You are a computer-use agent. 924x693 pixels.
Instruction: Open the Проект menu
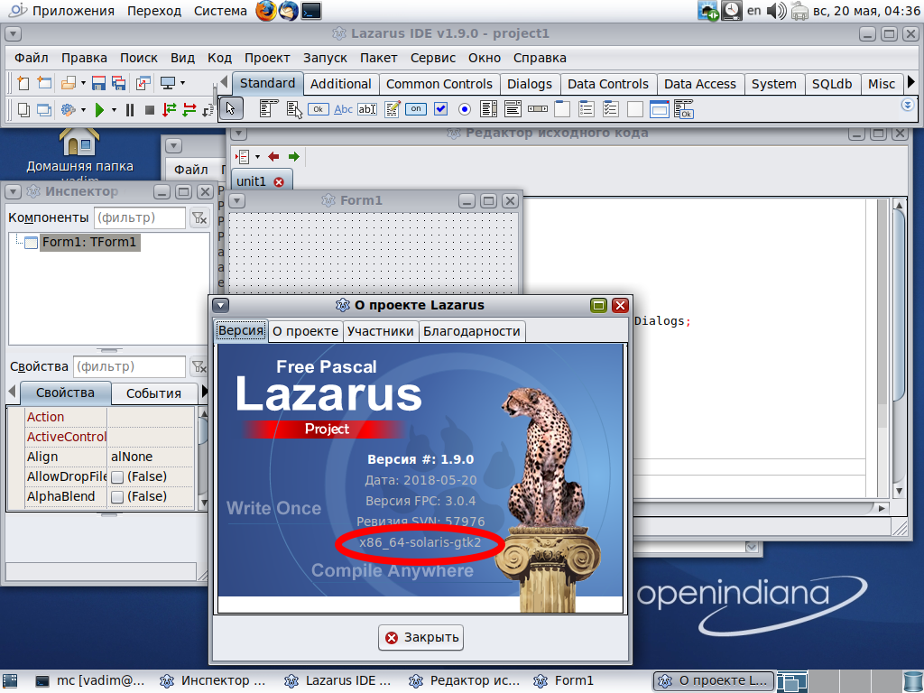[267, 58]
